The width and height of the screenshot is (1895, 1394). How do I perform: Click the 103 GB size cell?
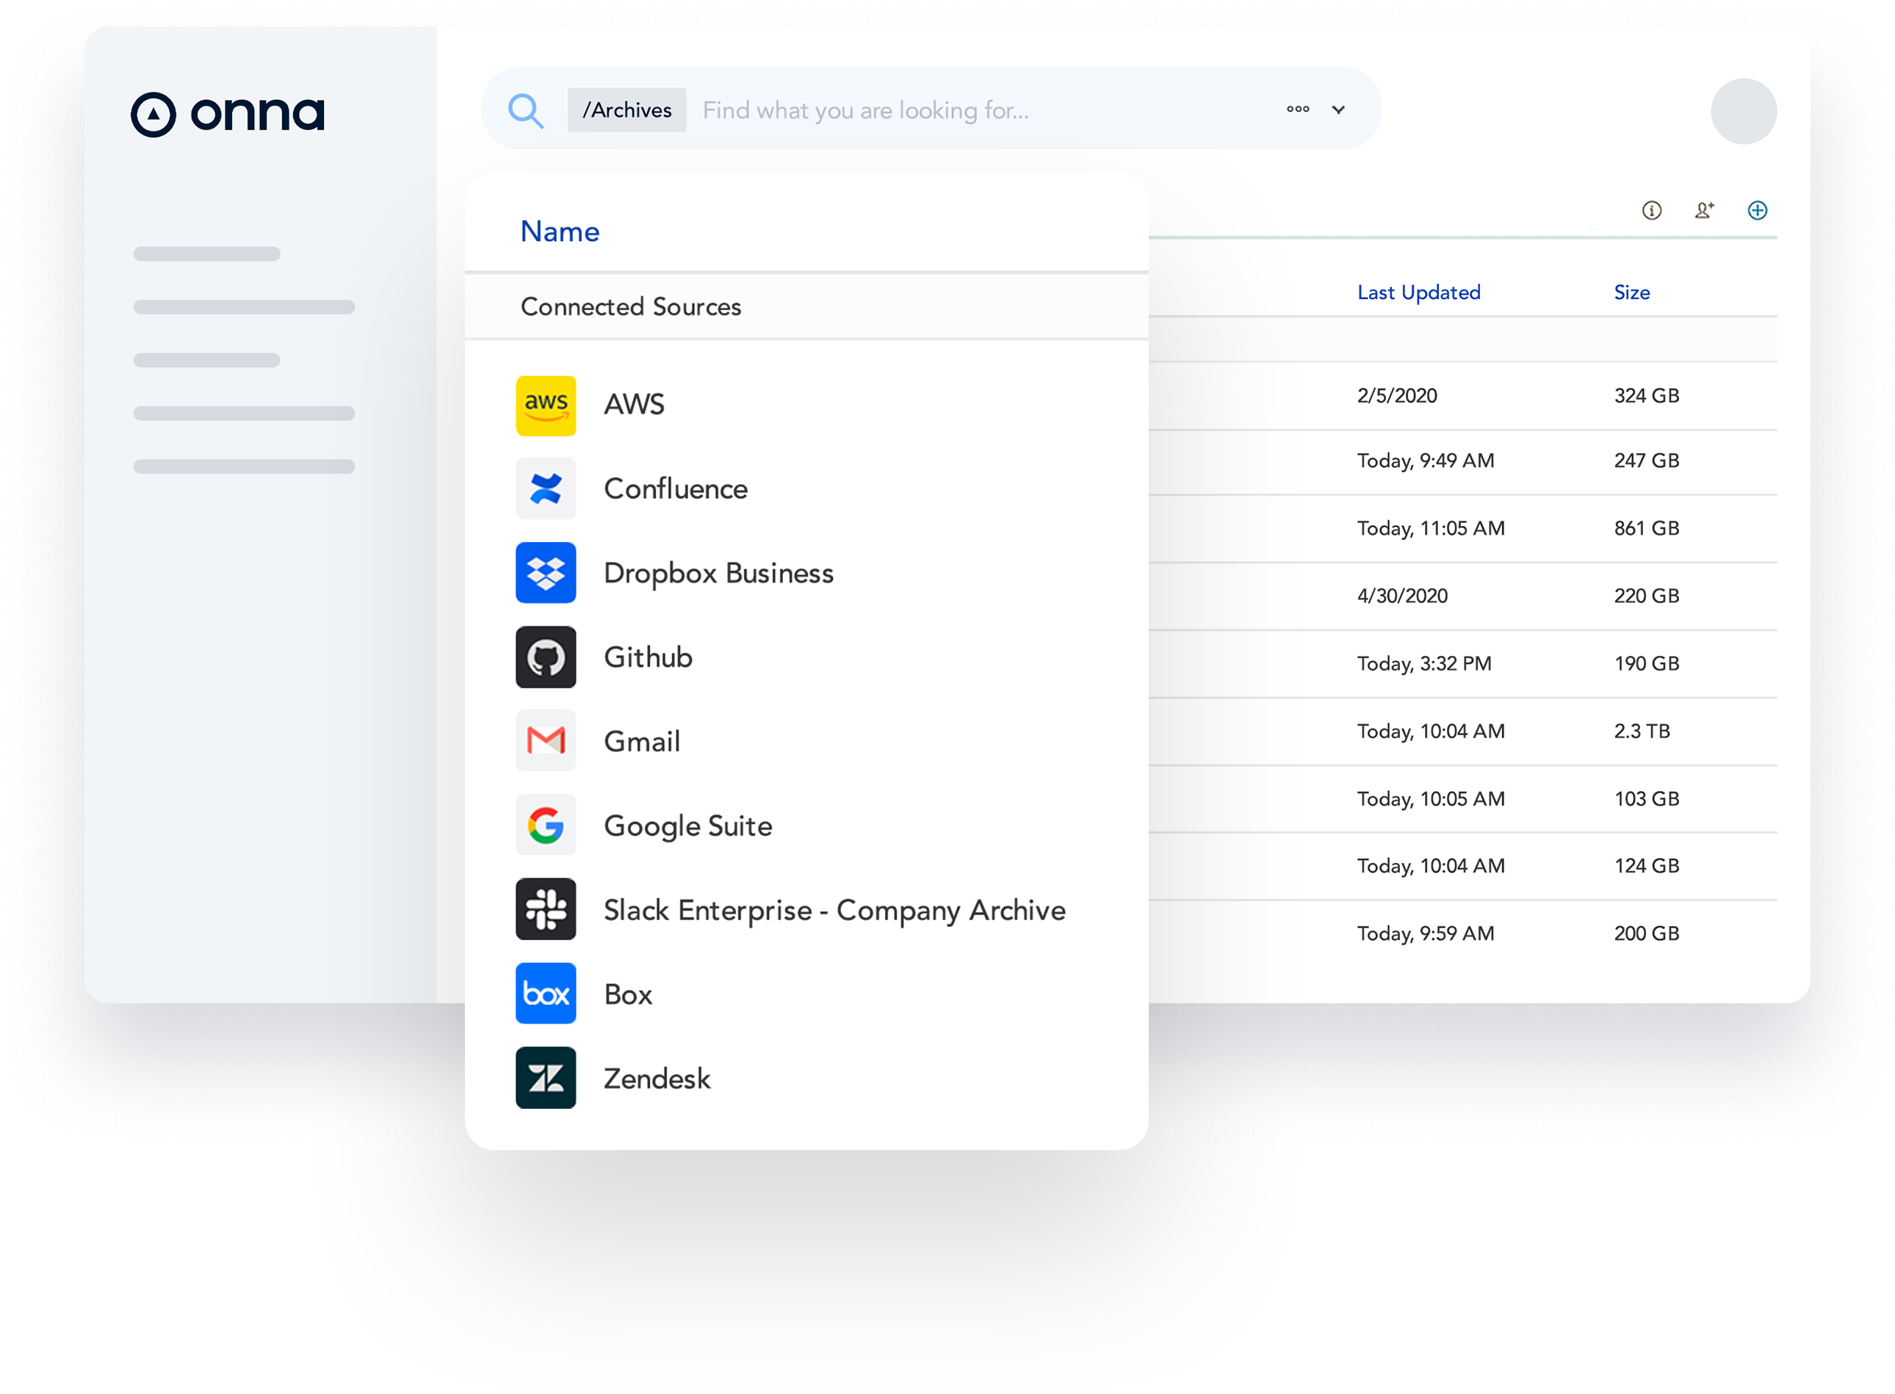pyautogui.click(x=1646, y=798)
